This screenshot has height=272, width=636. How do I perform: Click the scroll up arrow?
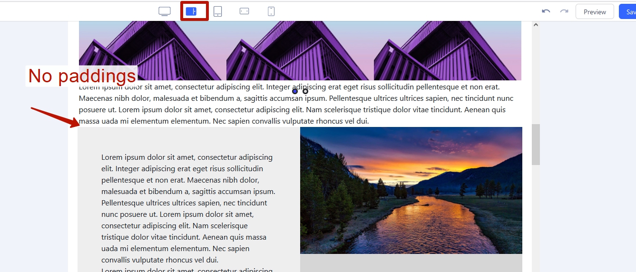(x=536, y=25)
